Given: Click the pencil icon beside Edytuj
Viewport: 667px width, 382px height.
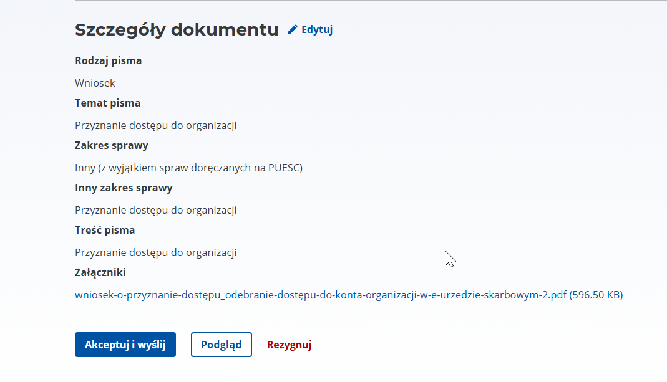Looking at the screenshot, I should click(x=293, y=29).
